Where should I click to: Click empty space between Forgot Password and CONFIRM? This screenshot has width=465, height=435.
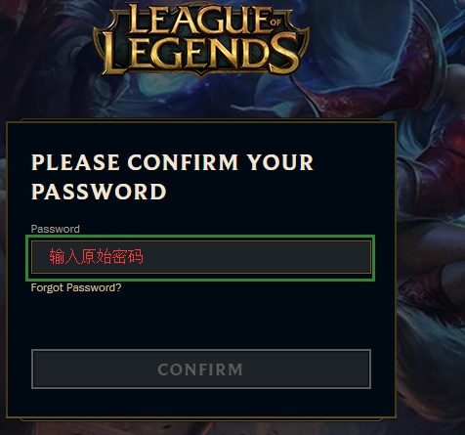coord(201,321)
